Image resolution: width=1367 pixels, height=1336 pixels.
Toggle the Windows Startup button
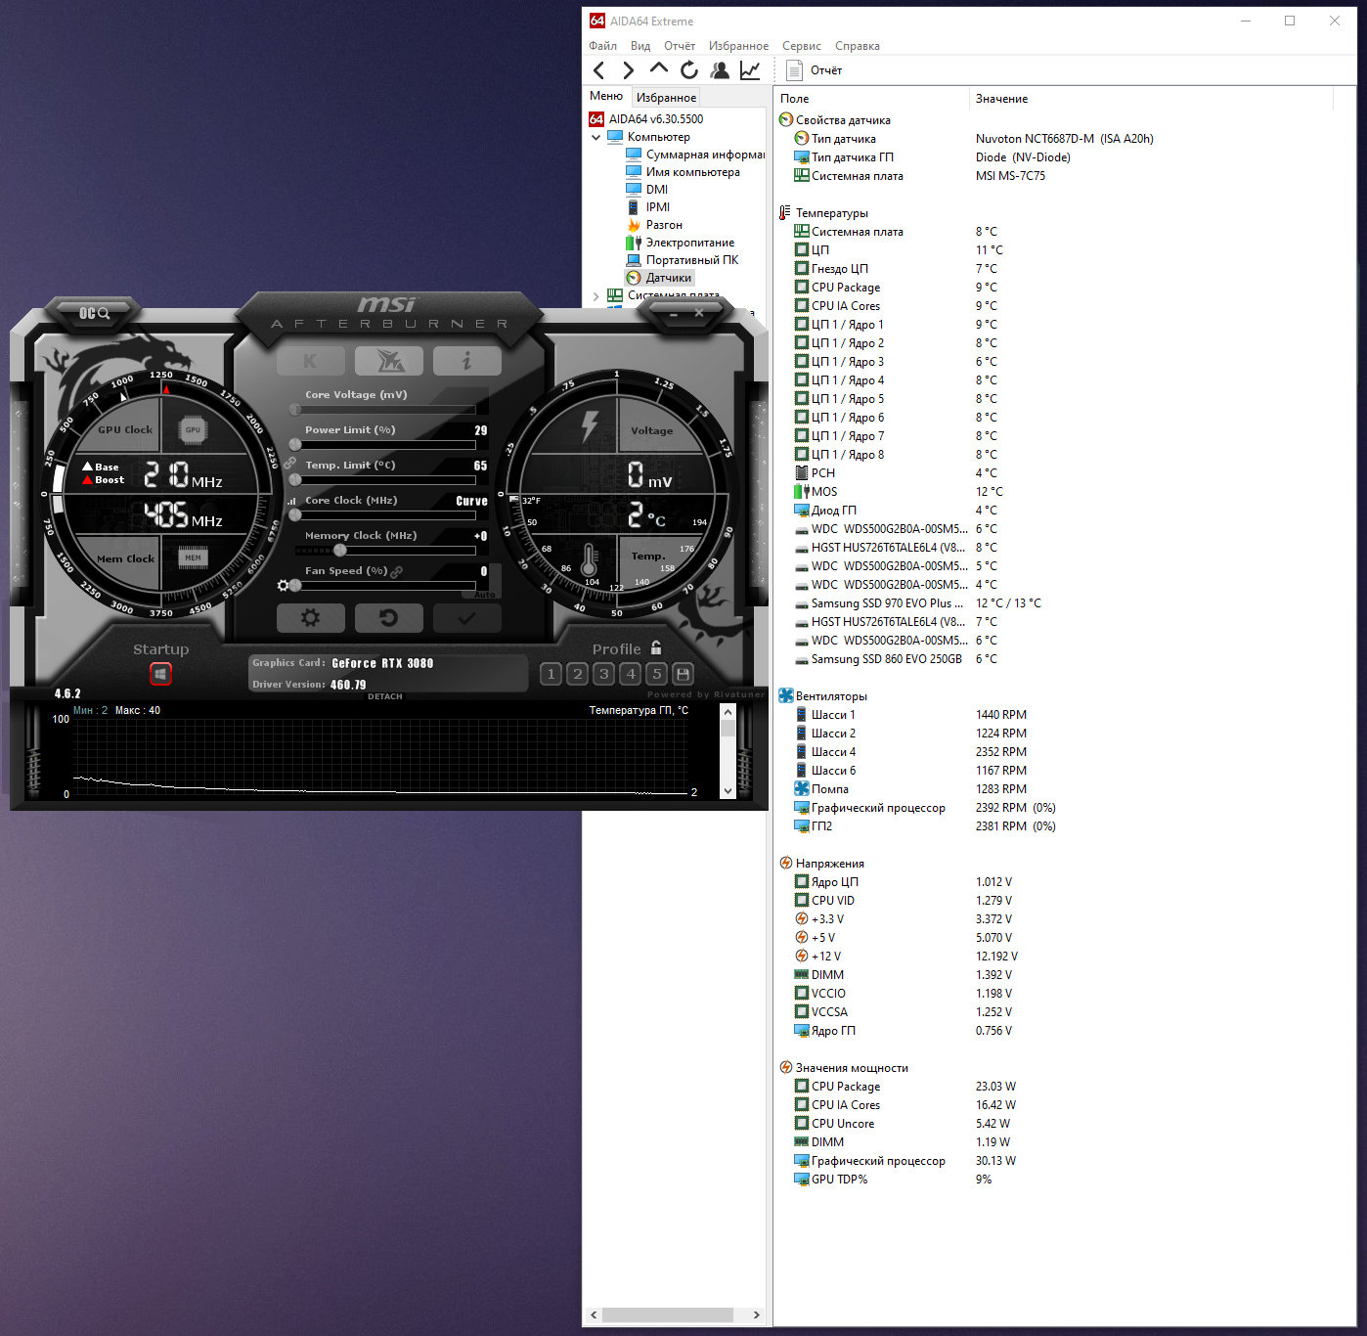(x=160, y=674)
